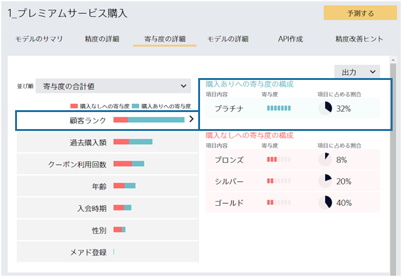Select the 性別 feature row
Image resolution: width=402 pixels, height=277 pixels.
(108, 230)
